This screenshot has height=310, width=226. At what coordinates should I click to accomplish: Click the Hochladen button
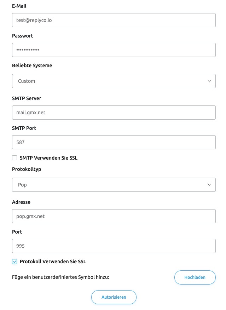coord(195,277)
